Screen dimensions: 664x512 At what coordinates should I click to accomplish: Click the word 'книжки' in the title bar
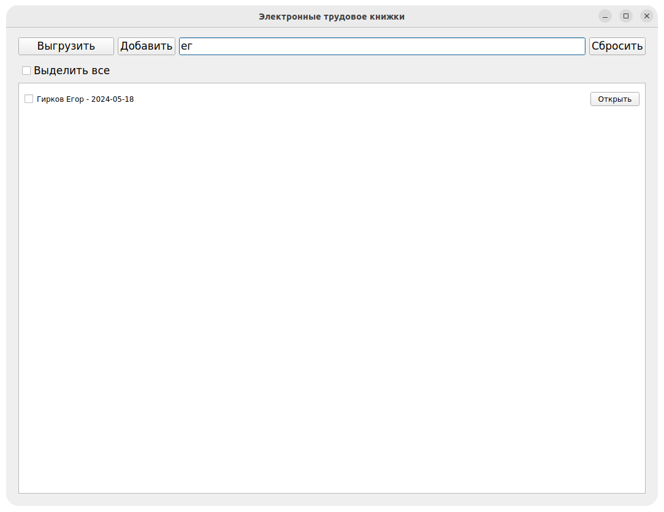tap(387, 17)
